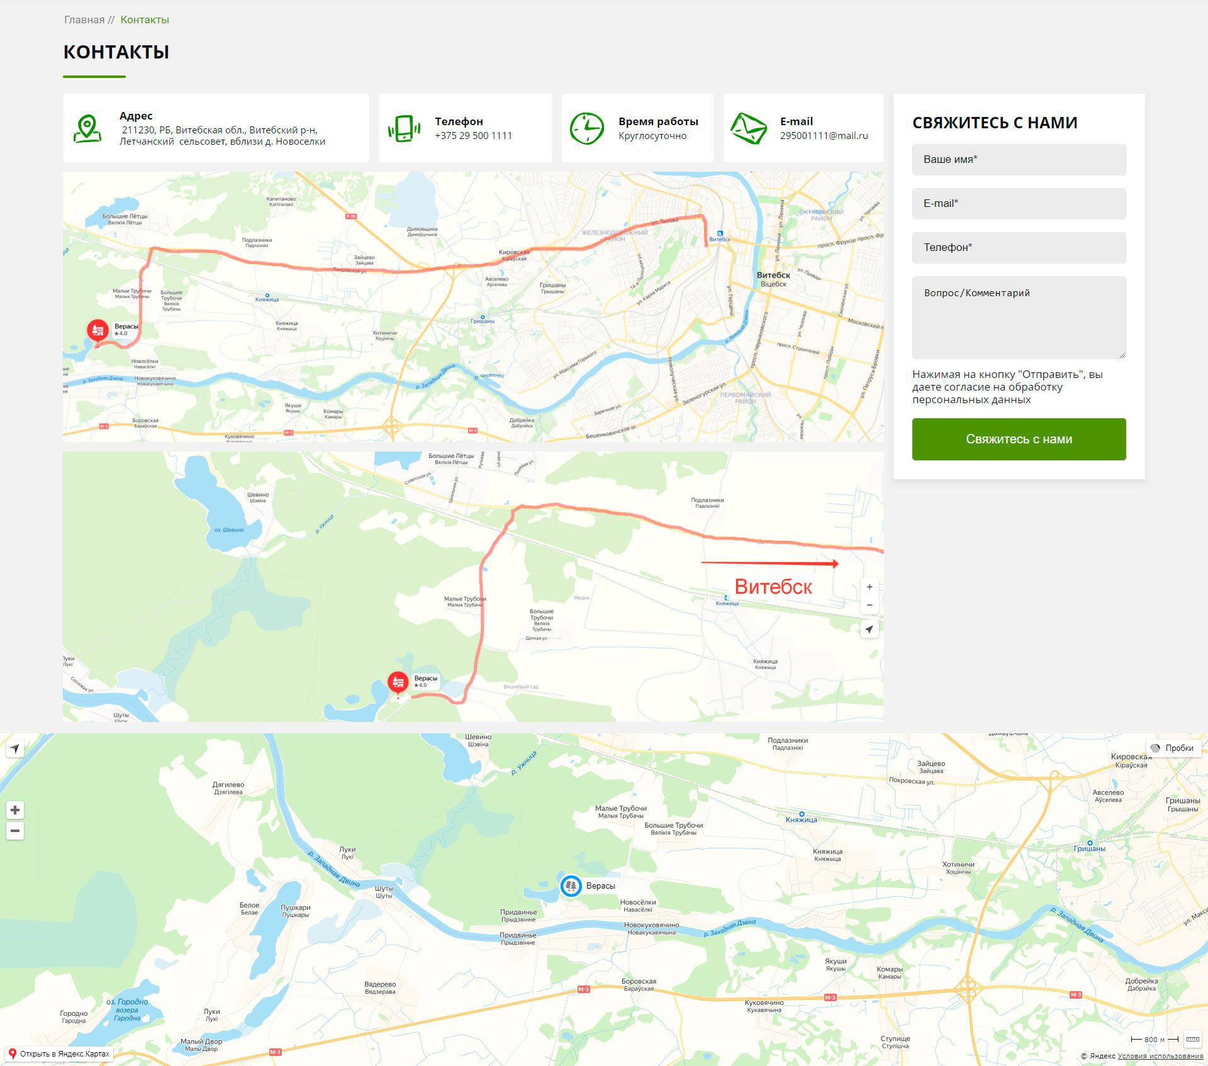Screen dimensions: 1208x1066
Task: Open Условия использования link
Action: [1160, 1056]
